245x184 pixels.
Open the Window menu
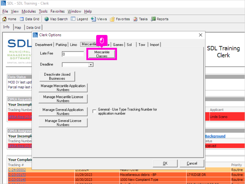point(74,11)
